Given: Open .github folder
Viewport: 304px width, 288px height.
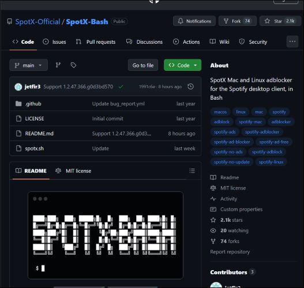Looking at the screenshot, I should pos(33,104).
